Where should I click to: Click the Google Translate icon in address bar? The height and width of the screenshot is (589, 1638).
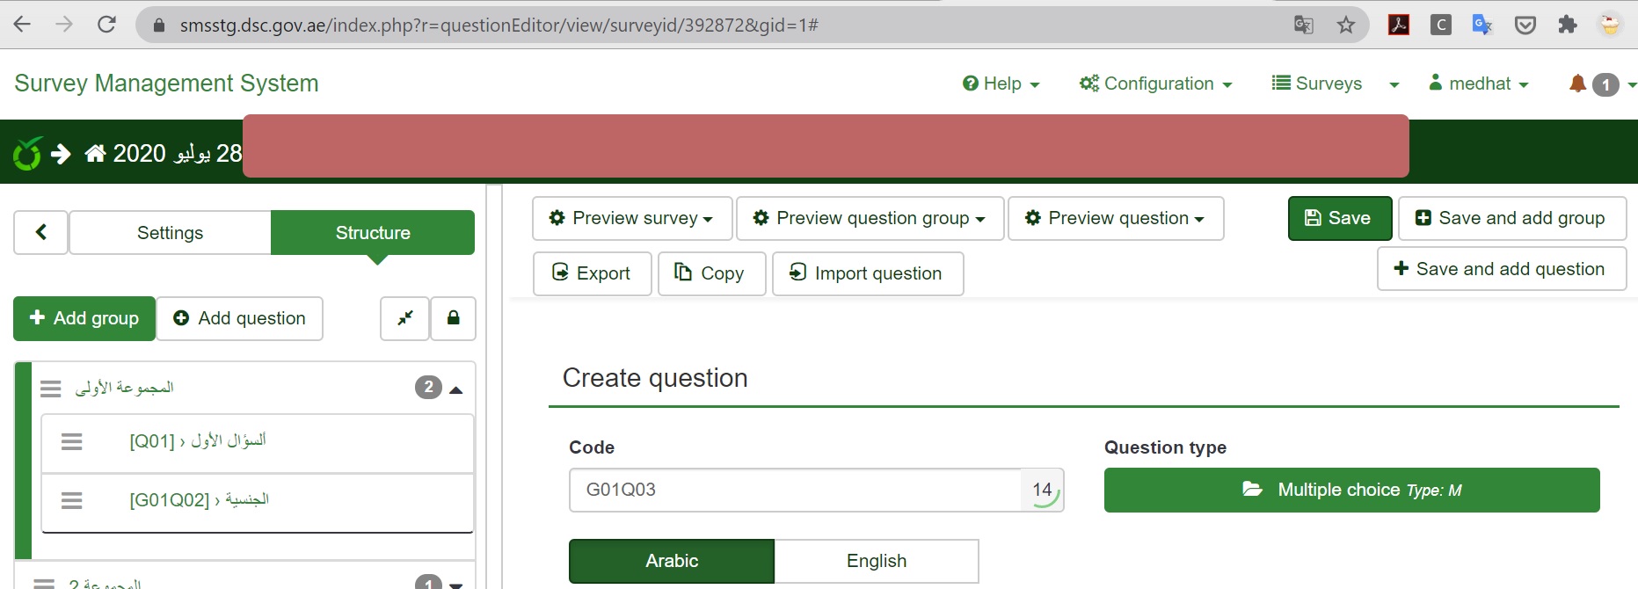point(1303,25)
